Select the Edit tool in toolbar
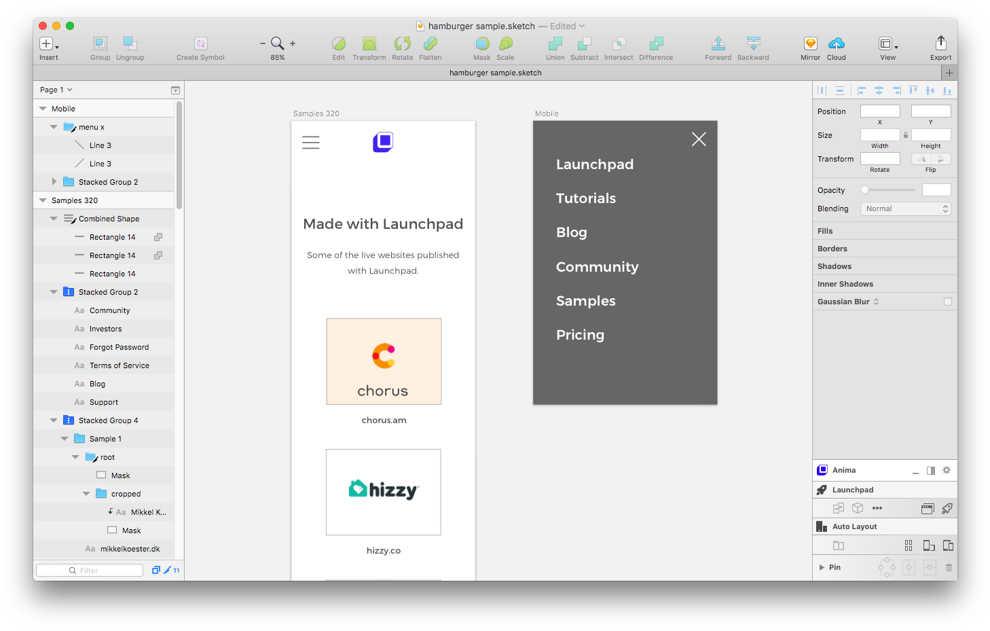The width and height of the screenshot is (990, 631). pos(338,43)
